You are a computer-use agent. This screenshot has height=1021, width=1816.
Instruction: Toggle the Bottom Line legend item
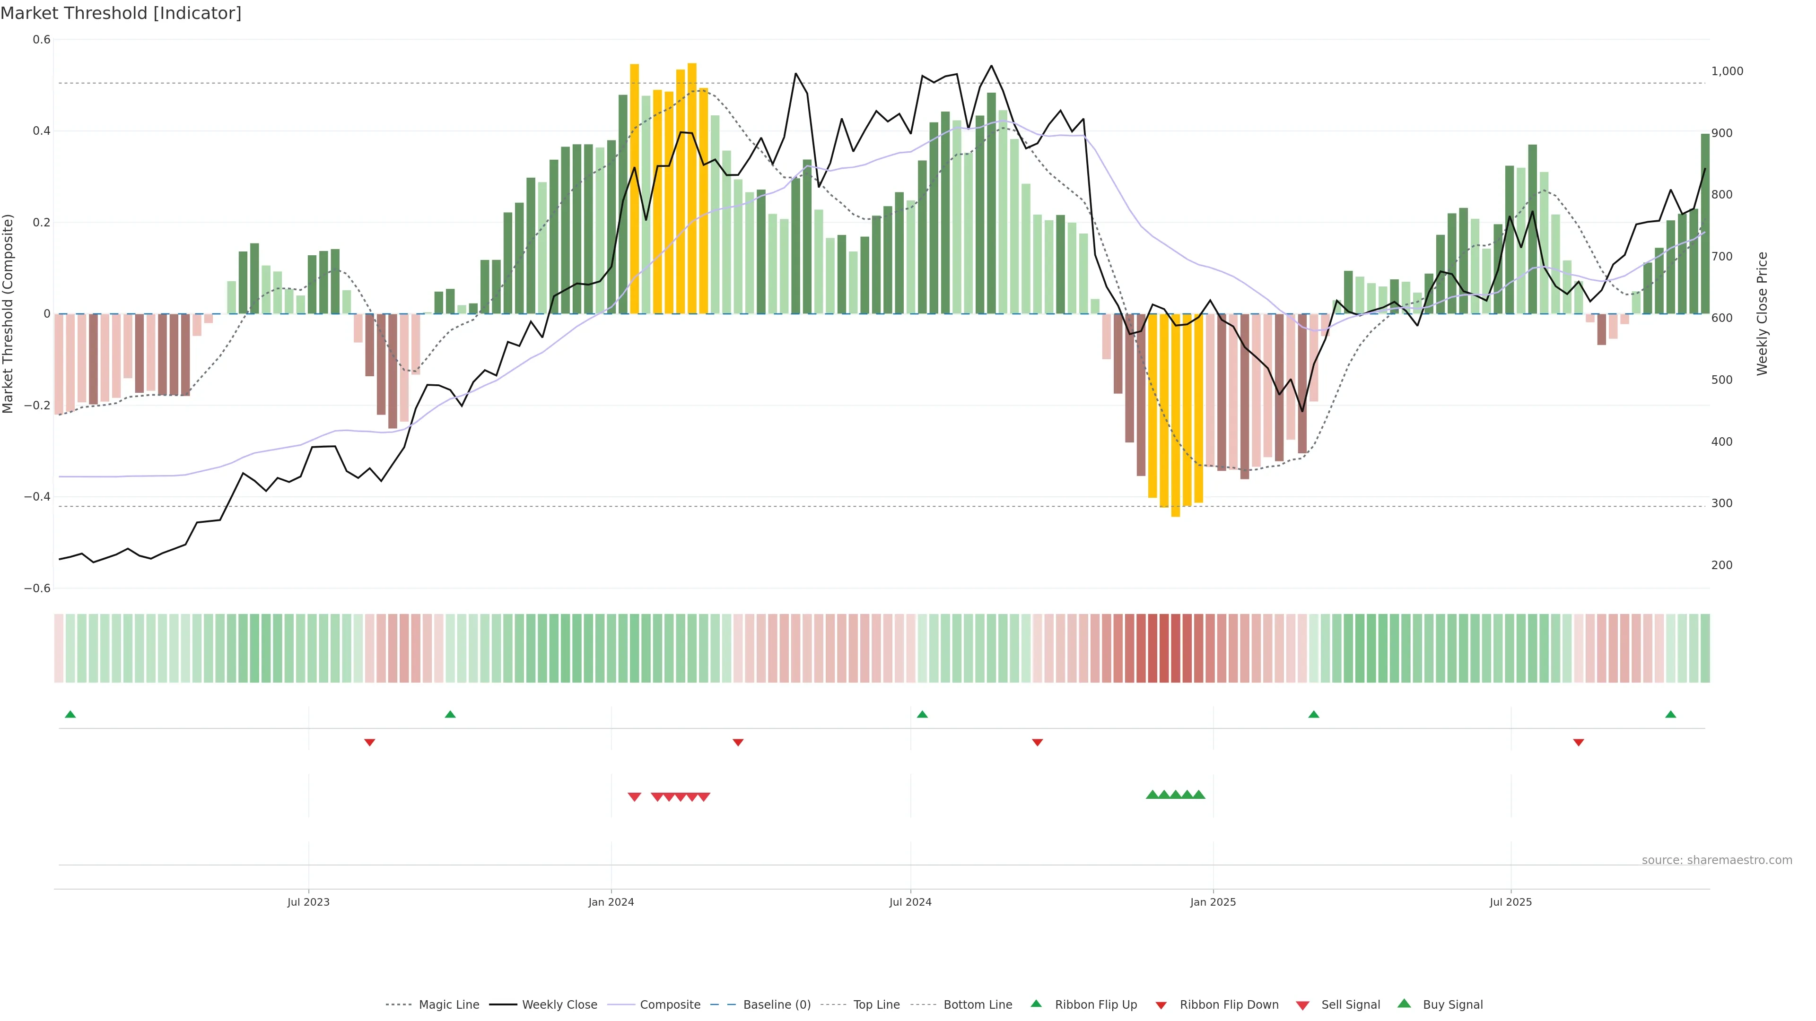click(977, 1004)
